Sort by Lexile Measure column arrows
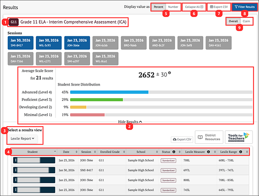 click(215, 152)
